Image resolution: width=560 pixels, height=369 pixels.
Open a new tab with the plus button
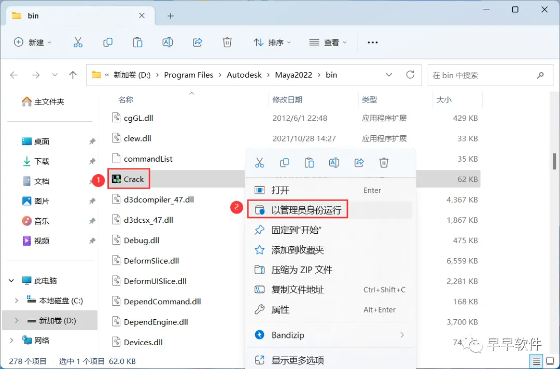[x=171, y=16]
